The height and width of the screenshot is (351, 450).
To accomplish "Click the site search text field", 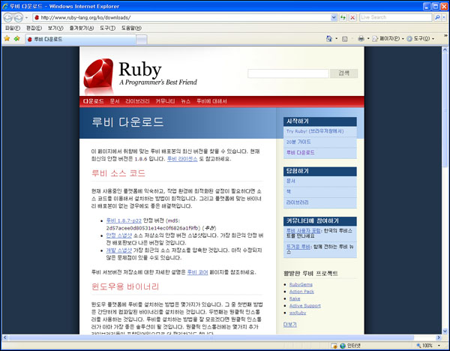I will coord(288,73).
